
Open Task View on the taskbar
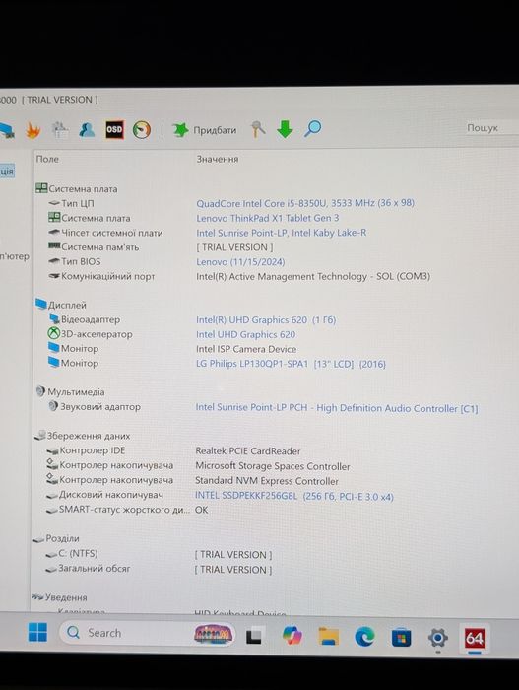tap(254, 636)
